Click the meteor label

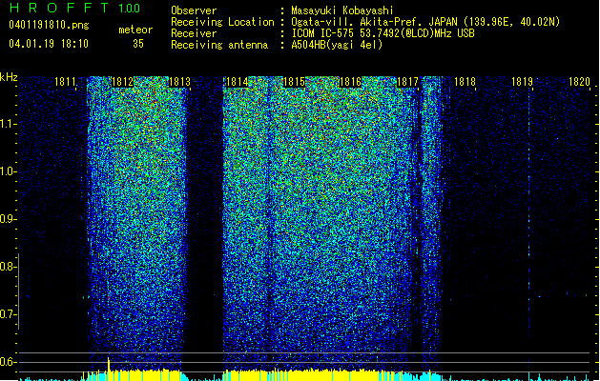point(135,30)
